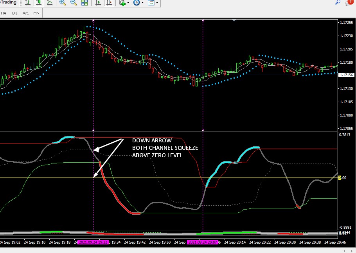This screenshot has height=253, width=356.
Task: Click the indicator scale value -0.8991
Action: pos(344,227)
